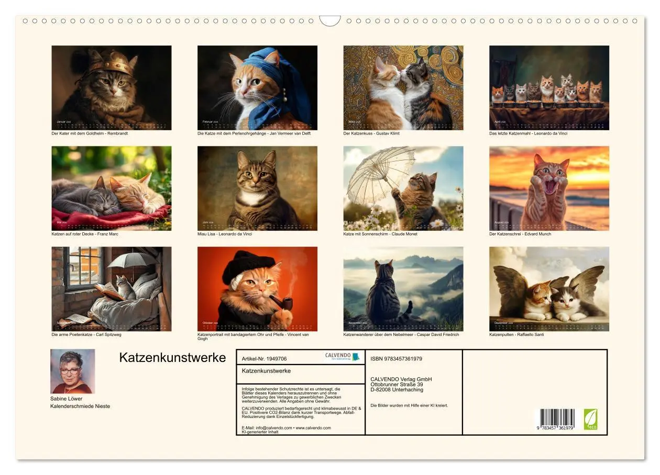660x475 pixels.
Task: Click caption 'Das letzte Katzenmahl - Leonardo da Vinci'
Action: 529,133
